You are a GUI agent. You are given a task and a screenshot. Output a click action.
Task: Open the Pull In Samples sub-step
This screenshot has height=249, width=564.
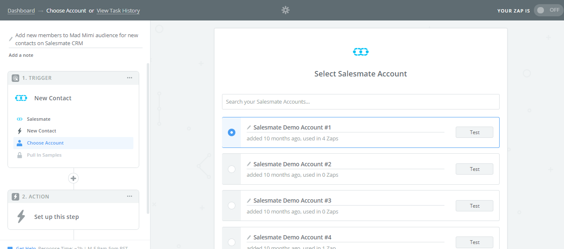44,155
